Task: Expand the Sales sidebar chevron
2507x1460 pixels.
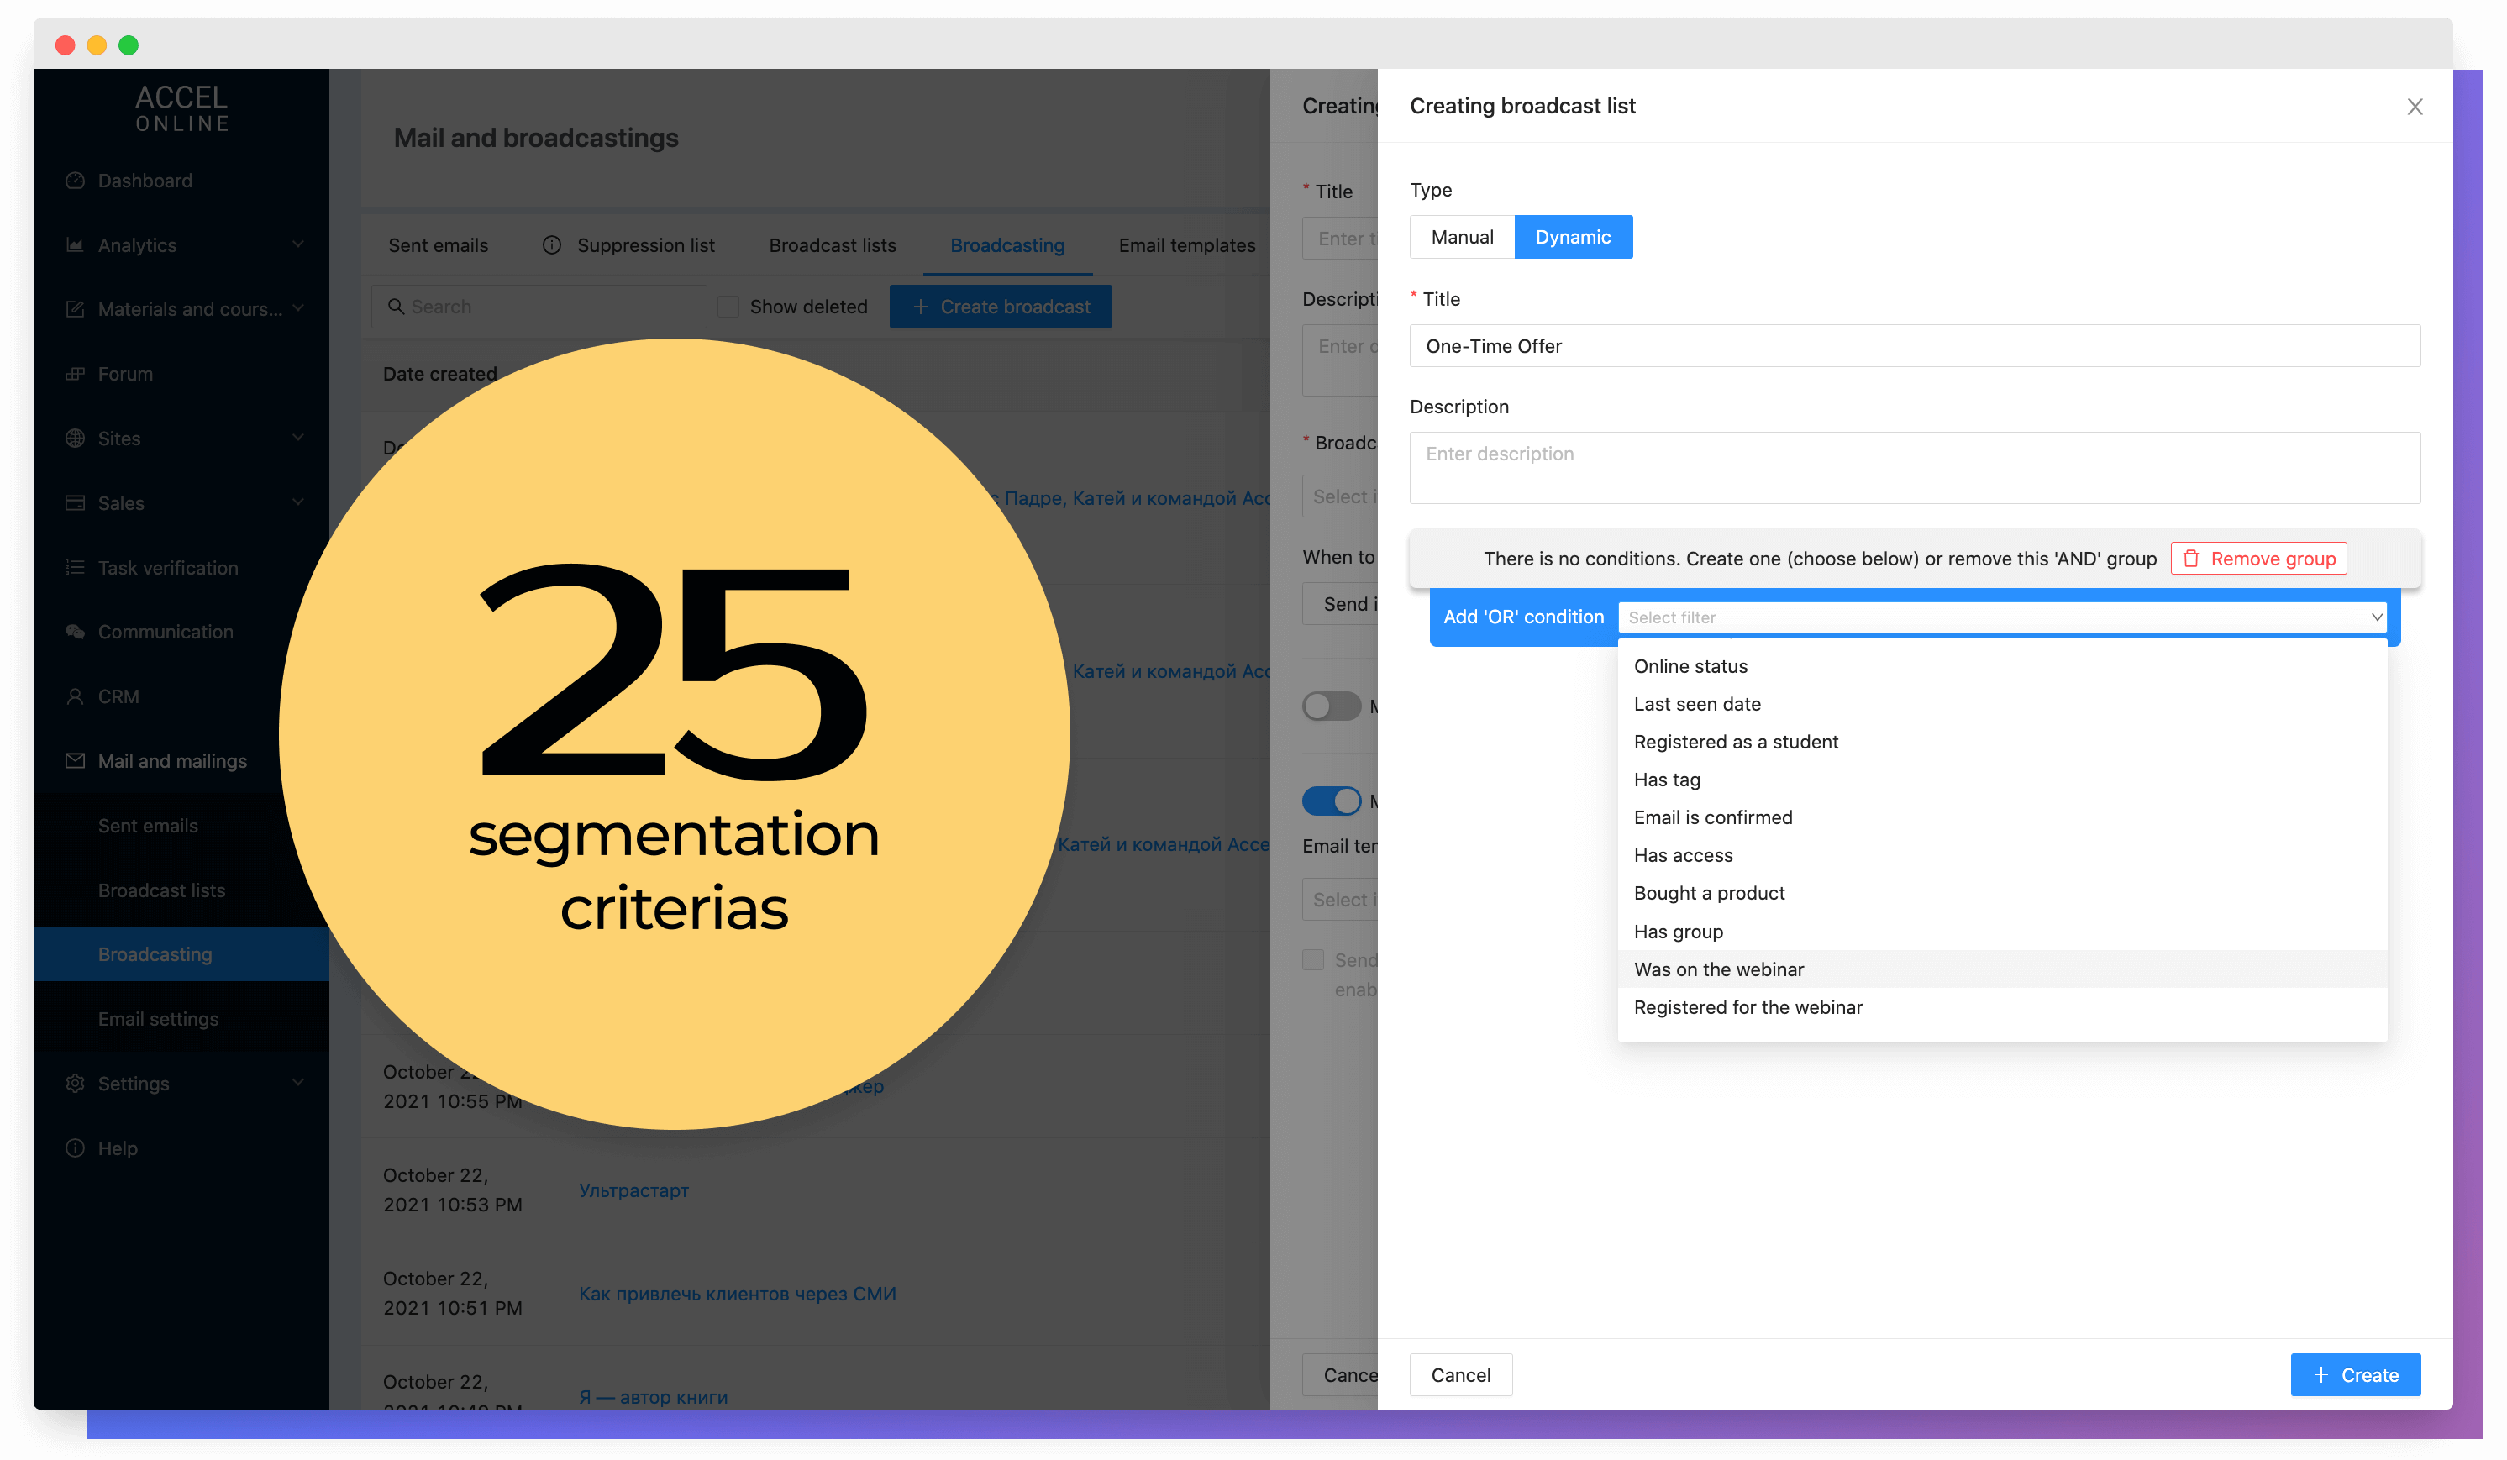Action: (297, 502)
